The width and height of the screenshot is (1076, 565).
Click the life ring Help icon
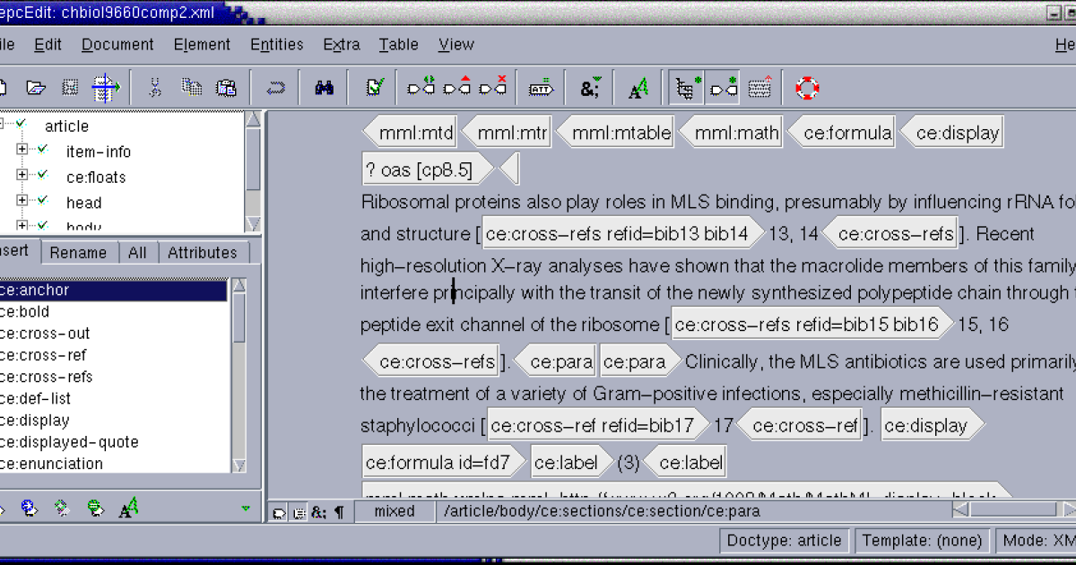point(807,88)
